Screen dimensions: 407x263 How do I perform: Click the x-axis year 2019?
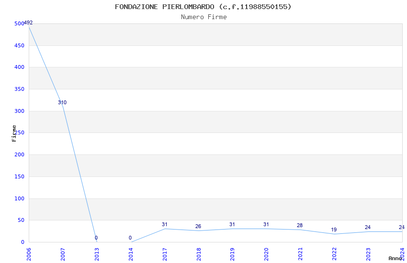point(233,254)
